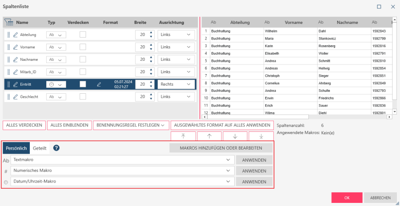Image resolution: width=400 pixels, height=206 pixels.
Task: Click the pencil edit icon for Abteilung
Action: click(16, 35)
